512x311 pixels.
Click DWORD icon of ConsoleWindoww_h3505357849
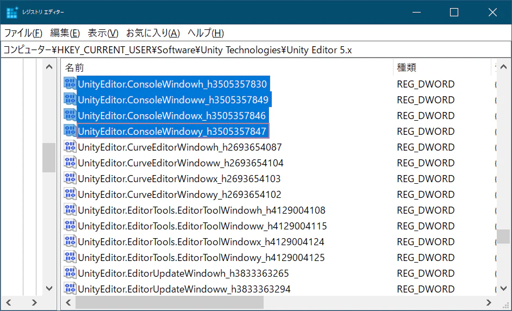click(70, 99)
